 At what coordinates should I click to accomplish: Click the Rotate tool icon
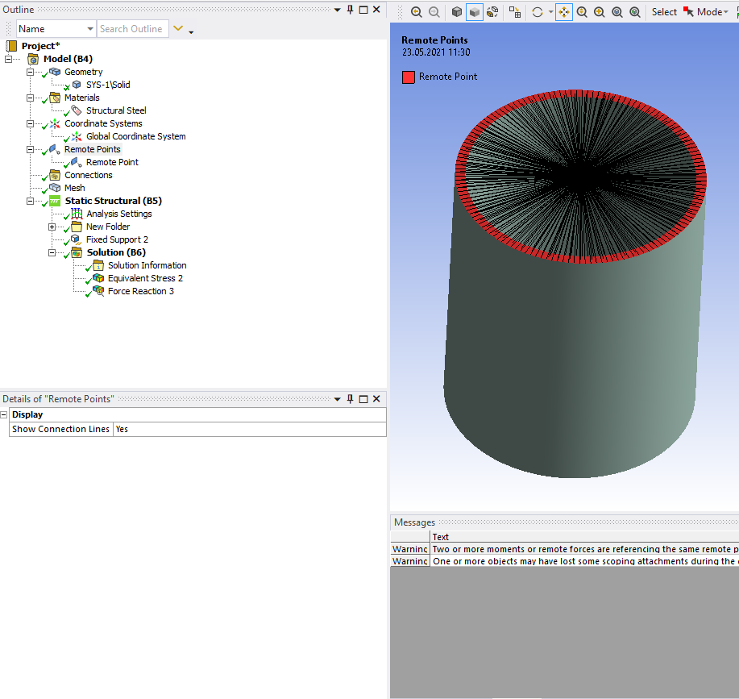538,12
